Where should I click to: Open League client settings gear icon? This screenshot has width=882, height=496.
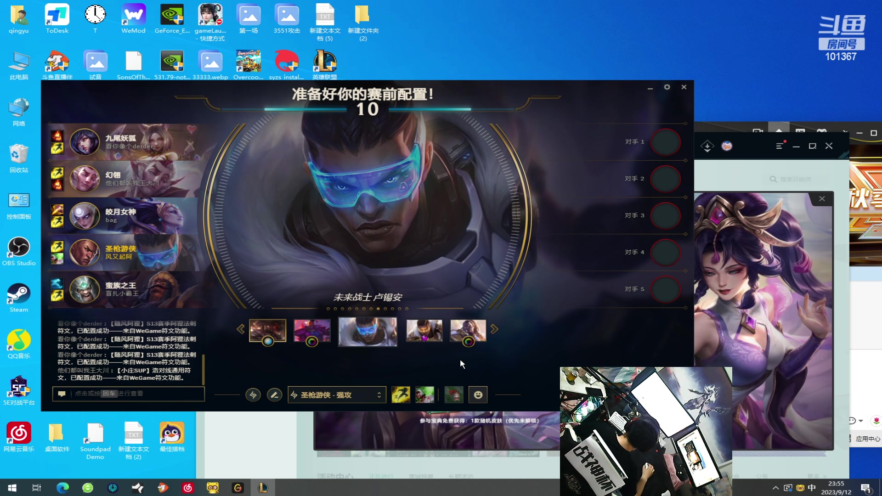pos(667,87)
